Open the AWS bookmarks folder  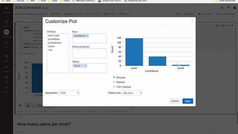pos(30,1)
